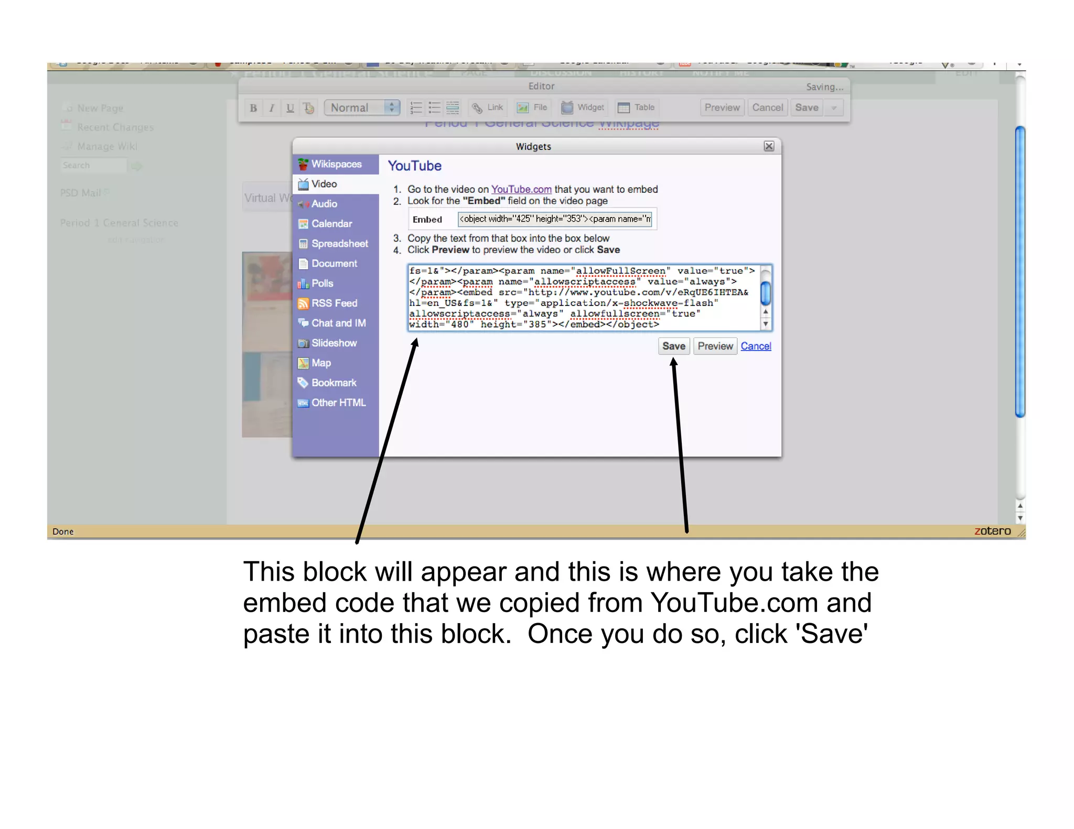Click New Page in the wiki sidebar
This screenshot has height=829, width=1074.
100,108
